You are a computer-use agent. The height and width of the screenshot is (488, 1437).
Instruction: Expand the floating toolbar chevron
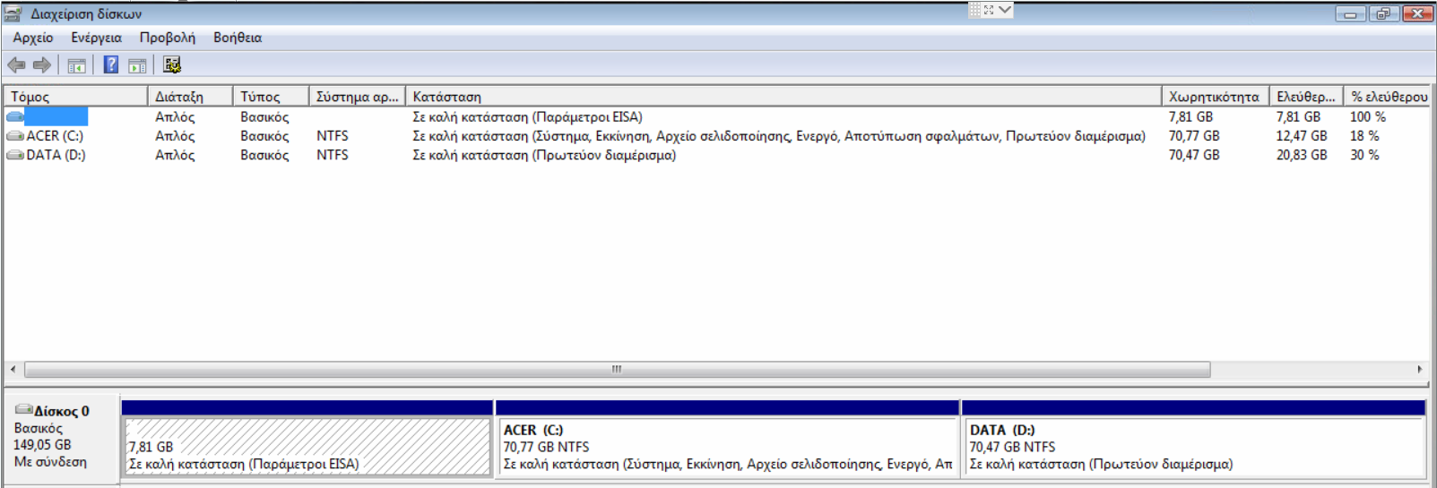[1005, 10]
